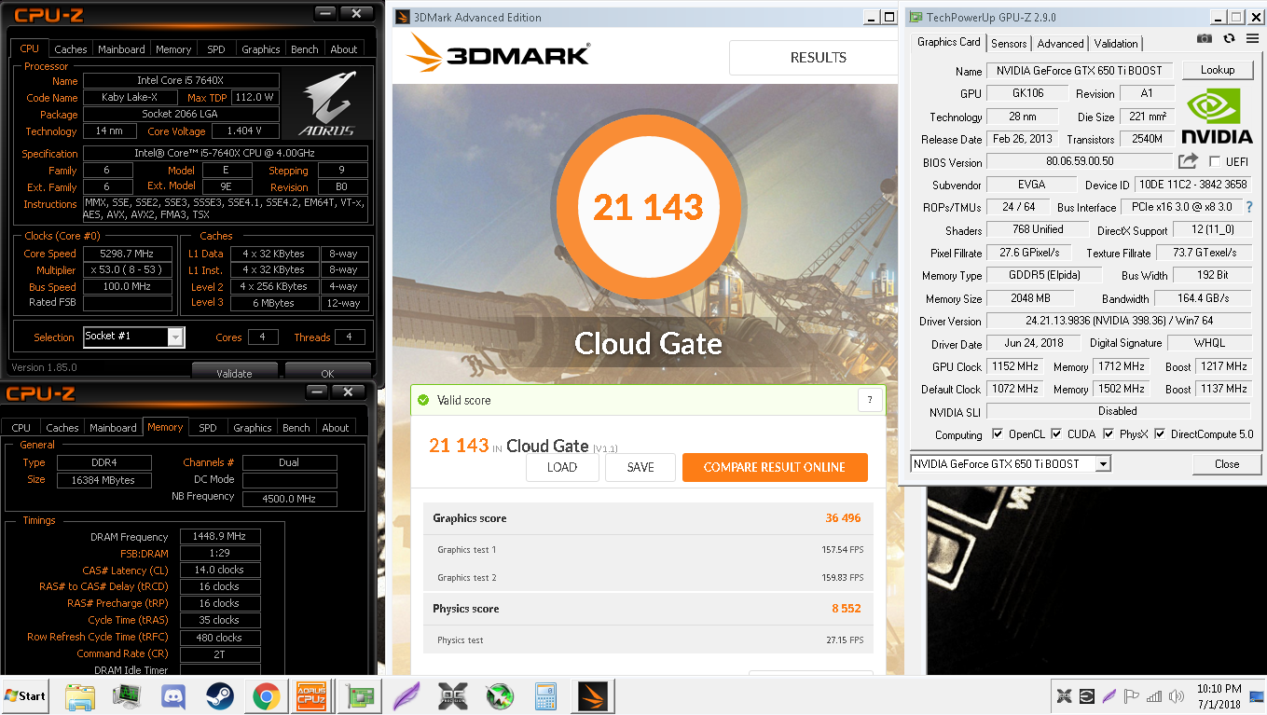Click the Bus Interface question mark icon

pyautogui.click(x=1249, y=207)
